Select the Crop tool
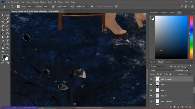195x109 pixels. tap(3, 22)
